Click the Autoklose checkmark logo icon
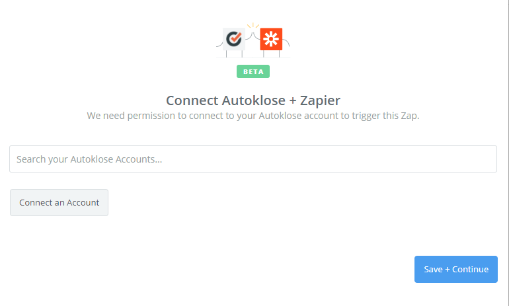Image resolution: width=509 pixels, height=306 pixels. pyautogui.click(x=234, y=39)
